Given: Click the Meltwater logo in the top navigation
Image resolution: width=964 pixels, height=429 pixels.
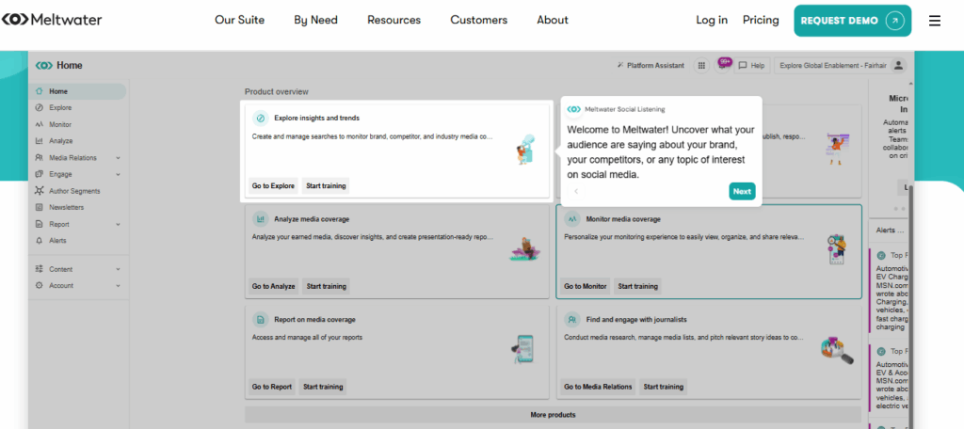Looking at the screenshot, I should [x=52, y=20].
